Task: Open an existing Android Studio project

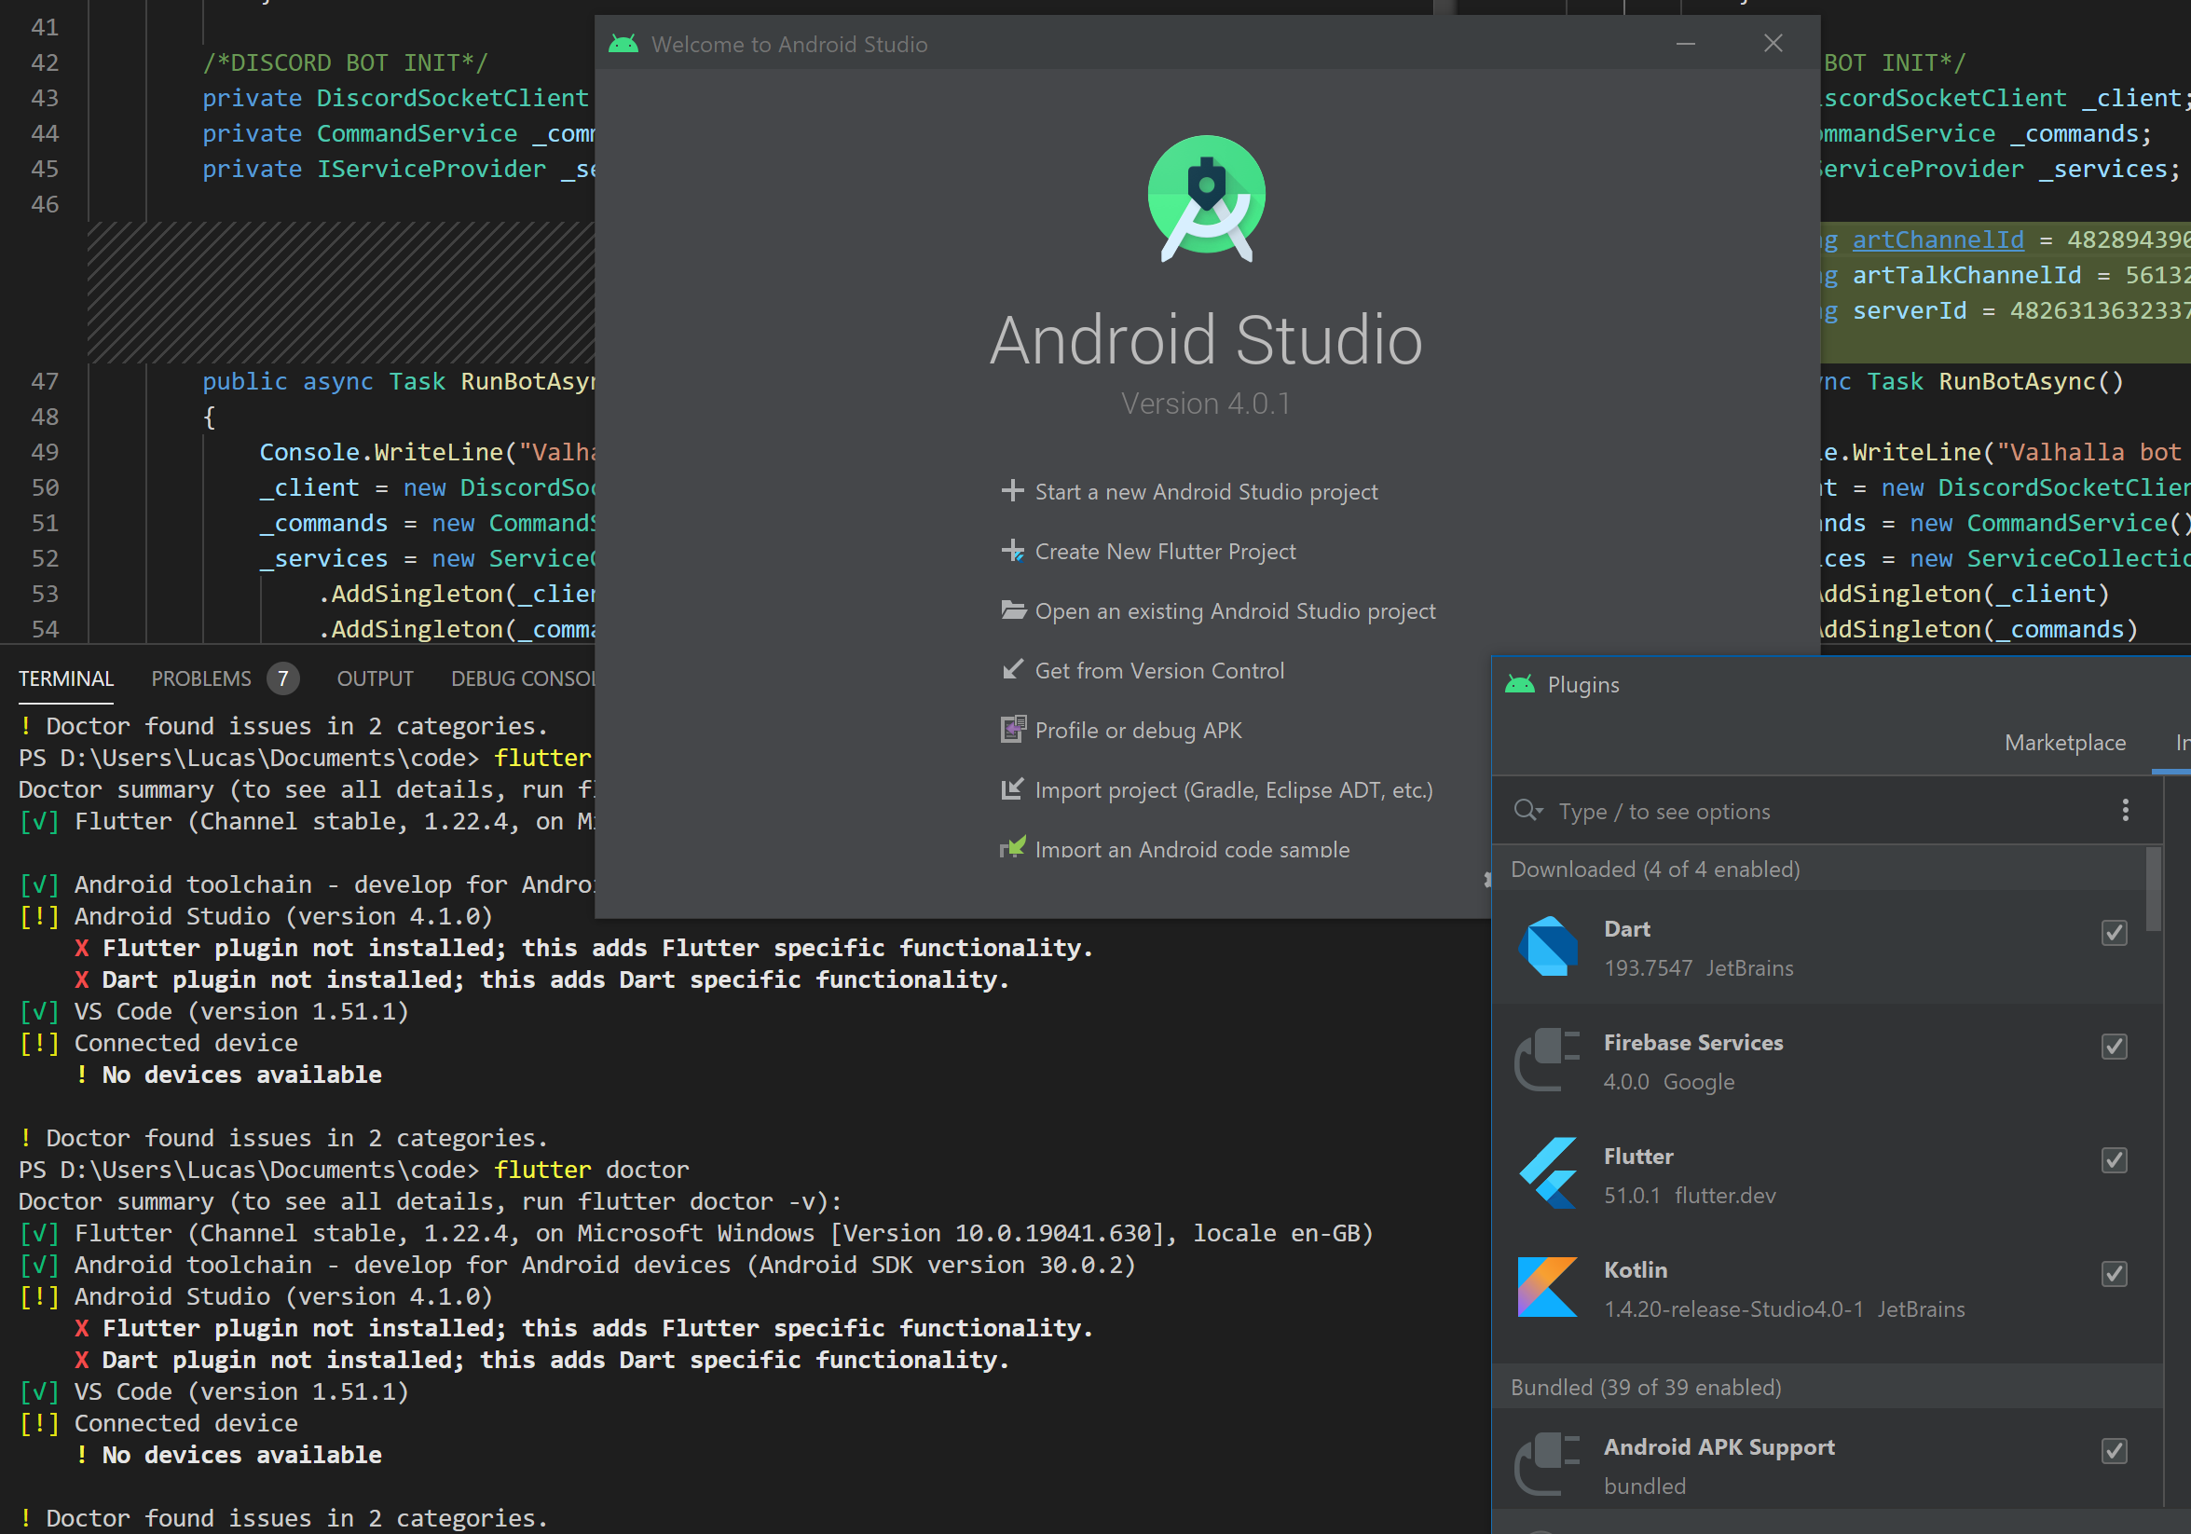Action: (1235, 611)
